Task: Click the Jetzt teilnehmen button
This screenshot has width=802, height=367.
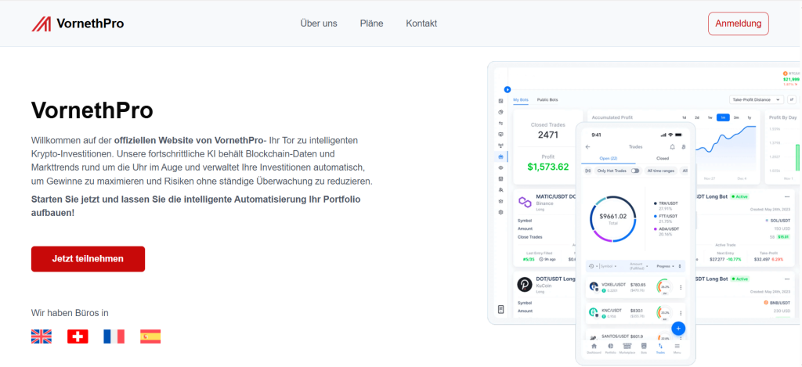Action: (88, 259)
